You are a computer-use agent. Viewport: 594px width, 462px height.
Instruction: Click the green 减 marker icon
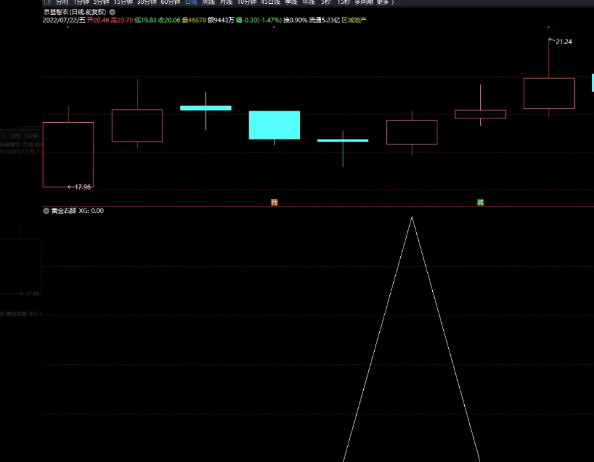click(x=480, y=202)
